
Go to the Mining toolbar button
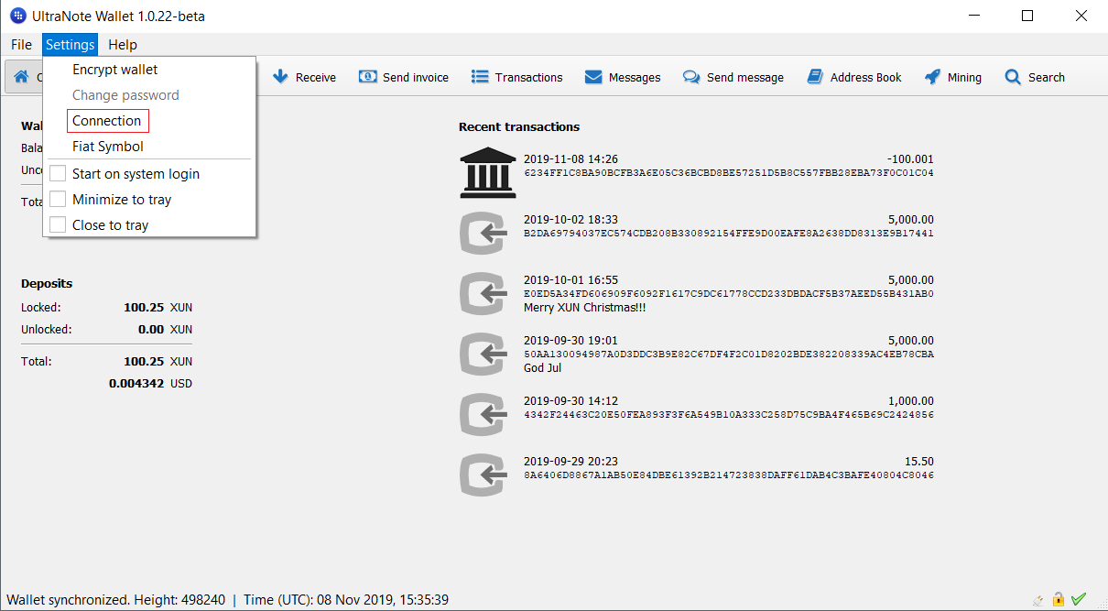tap(953, 78)
